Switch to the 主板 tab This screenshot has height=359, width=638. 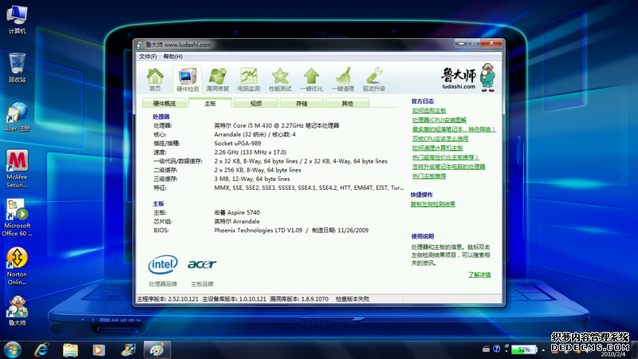point(210,104)
